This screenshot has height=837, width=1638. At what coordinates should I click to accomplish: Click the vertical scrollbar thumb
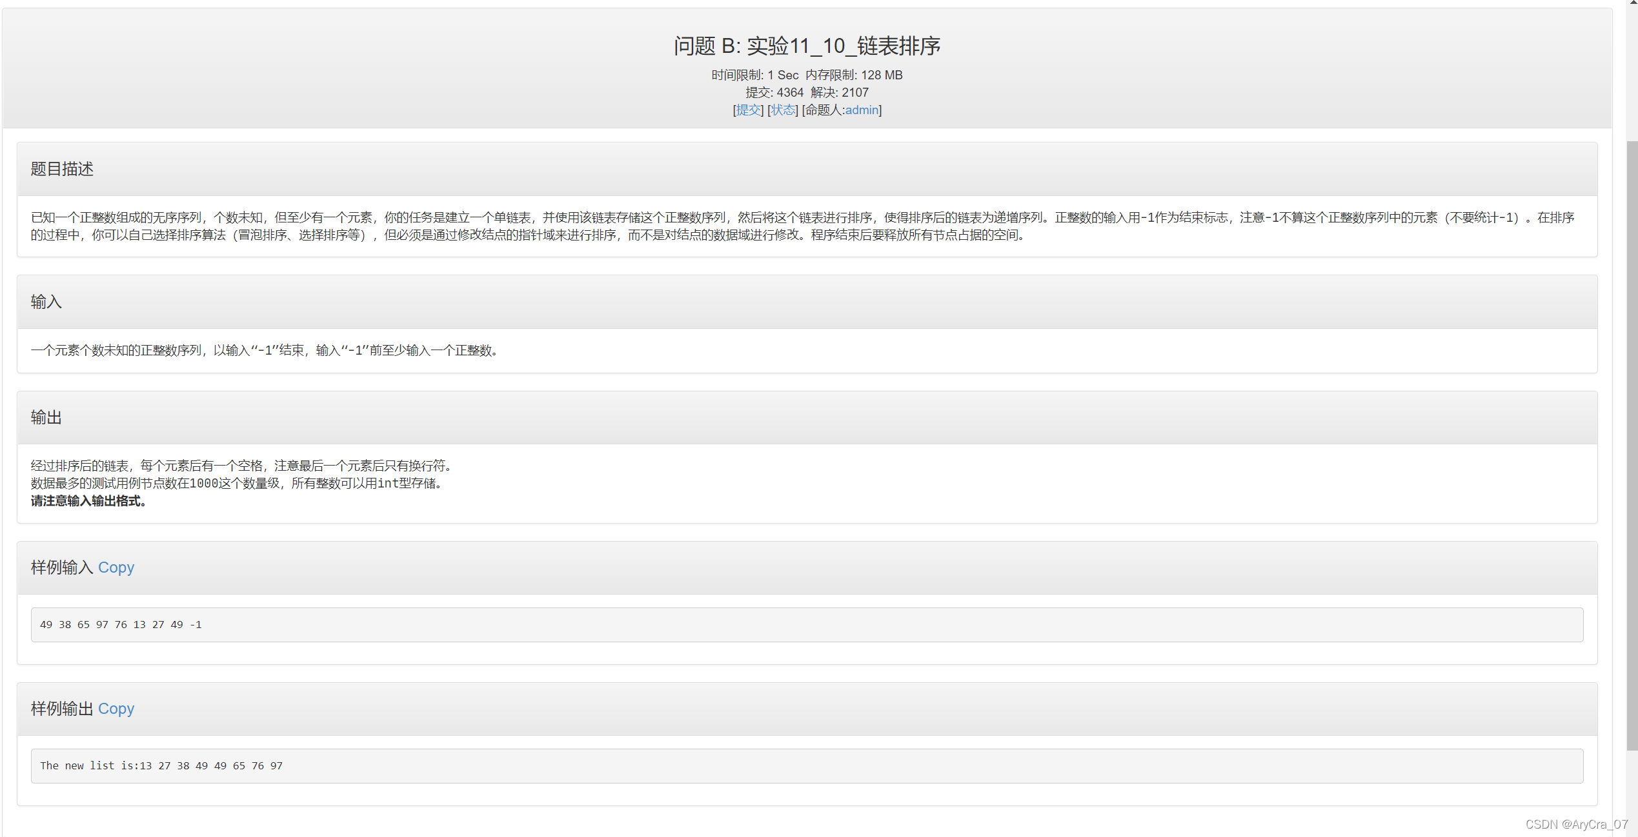1632,445
